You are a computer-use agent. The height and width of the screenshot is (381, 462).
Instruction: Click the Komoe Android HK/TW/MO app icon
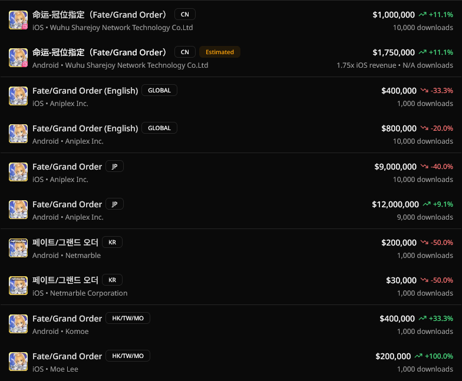tap(18, 324)
